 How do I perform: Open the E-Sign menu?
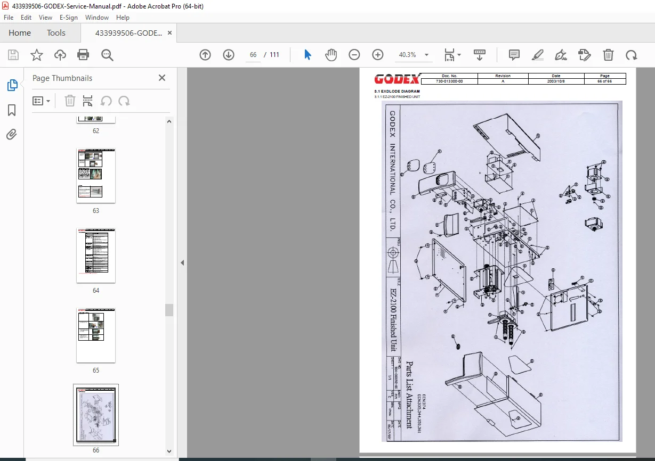[69, 18]
